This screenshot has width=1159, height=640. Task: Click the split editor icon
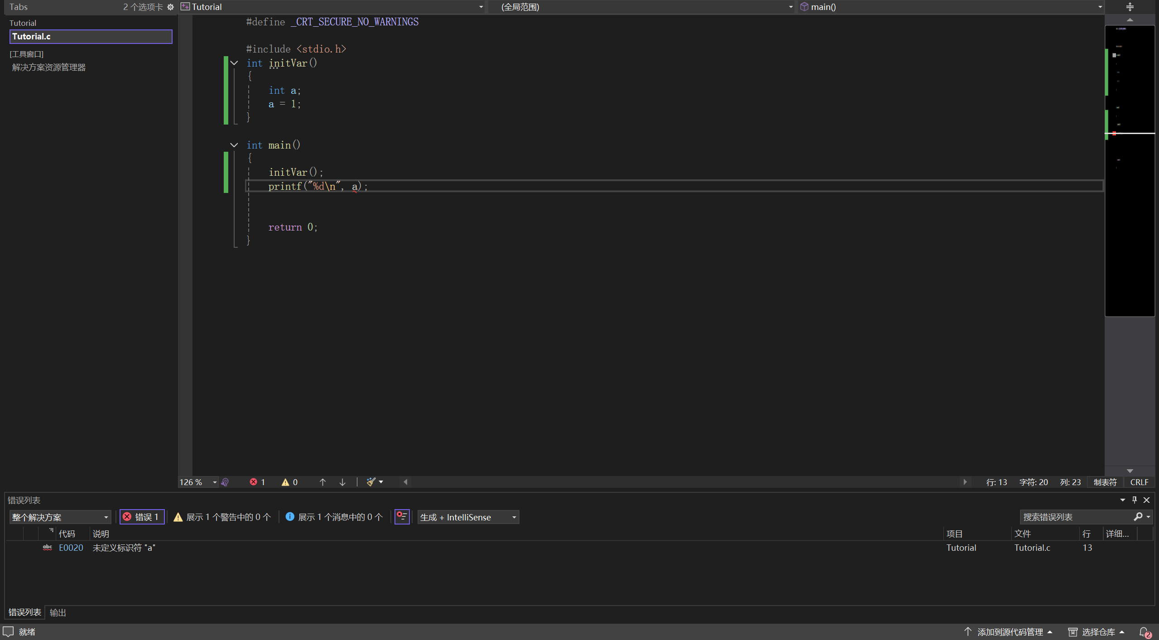point(1130,7)
